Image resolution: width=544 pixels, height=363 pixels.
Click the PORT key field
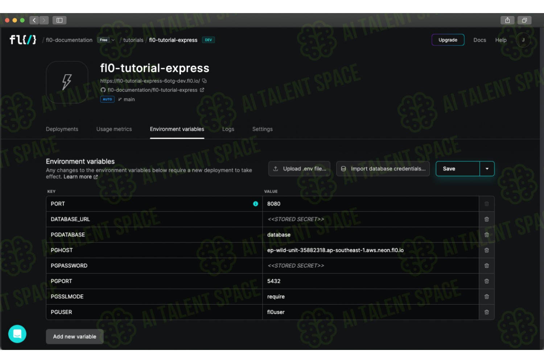pos(154,204)
